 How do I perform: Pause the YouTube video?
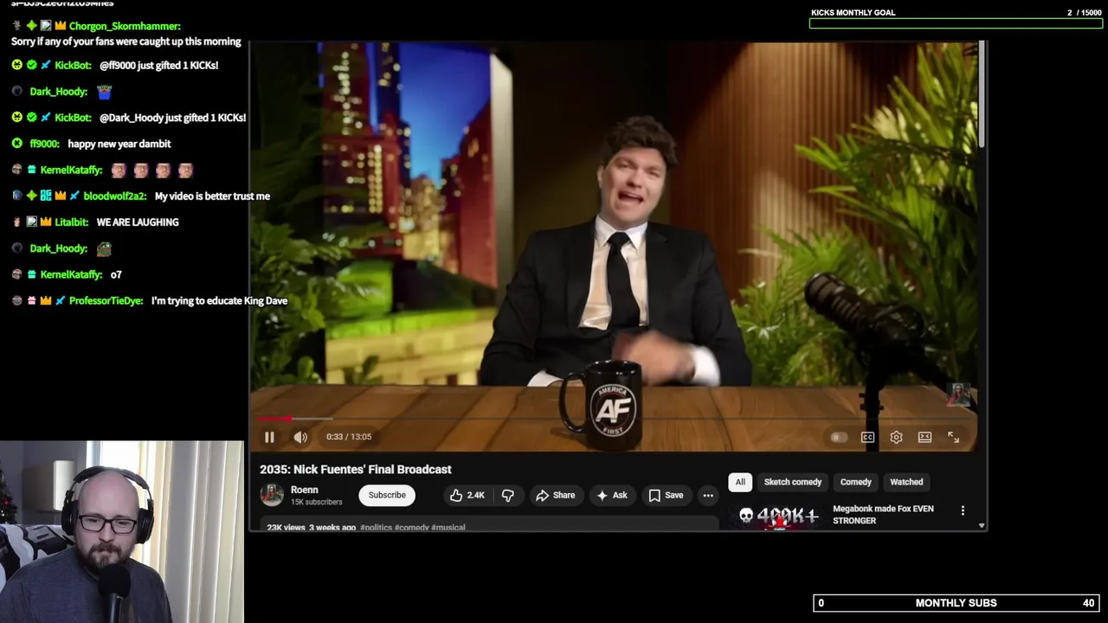[x=269, y=437]
